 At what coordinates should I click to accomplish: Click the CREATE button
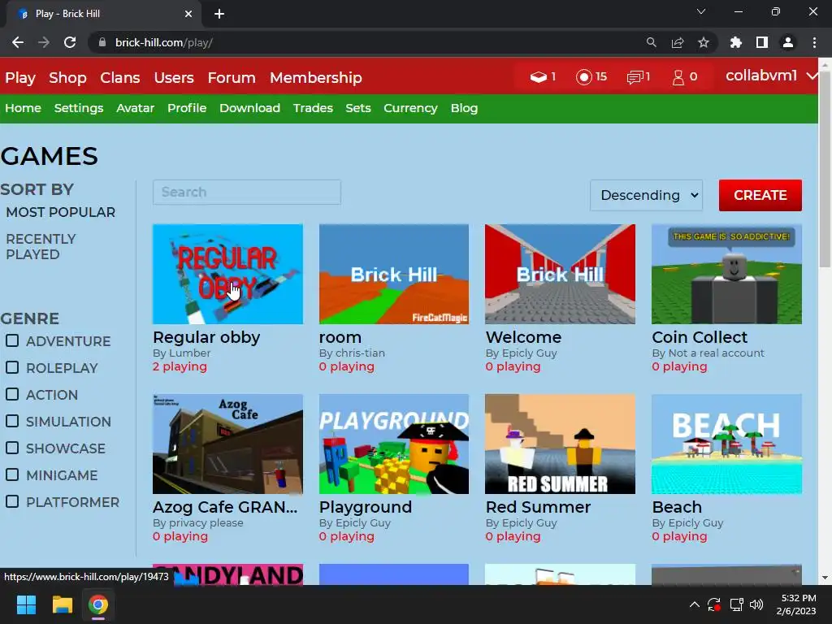760,195
